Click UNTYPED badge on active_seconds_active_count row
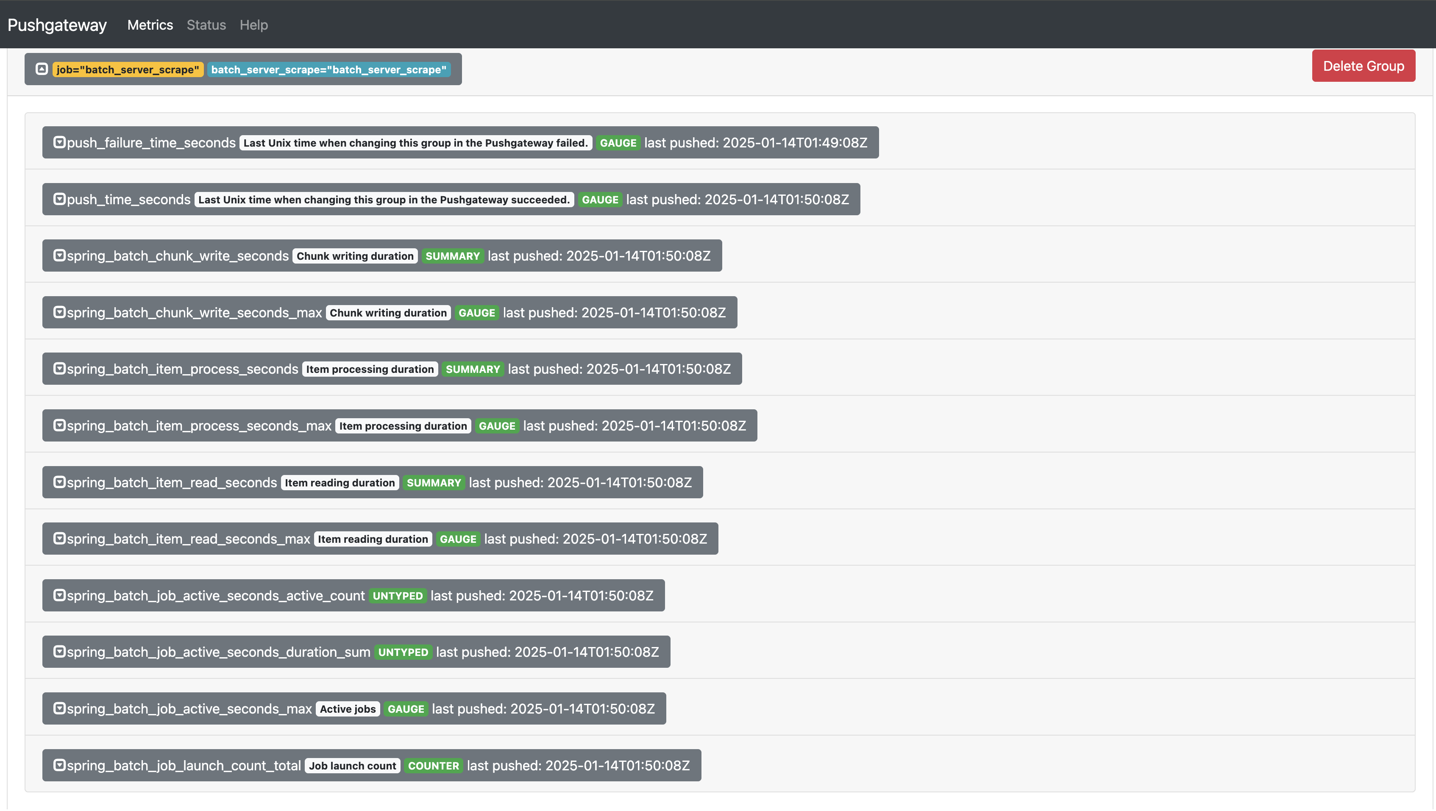1436x811 pixels. (398, 597)
